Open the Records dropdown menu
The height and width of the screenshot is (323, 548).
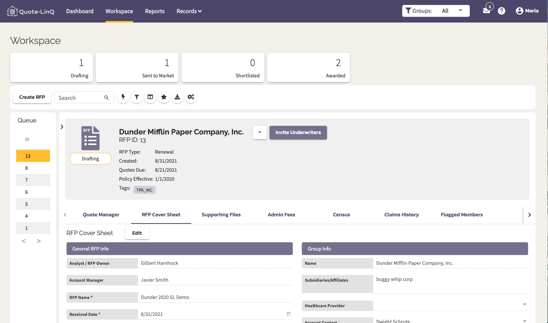[189, 11]
